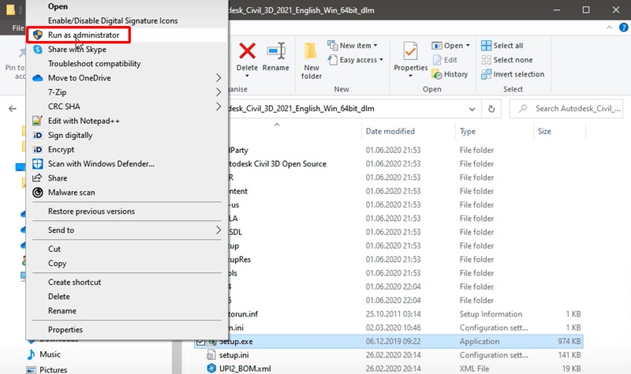Viewport: 631px width, 374px height.
Task: Open Music in navigation pane
Action: (50, 355)
